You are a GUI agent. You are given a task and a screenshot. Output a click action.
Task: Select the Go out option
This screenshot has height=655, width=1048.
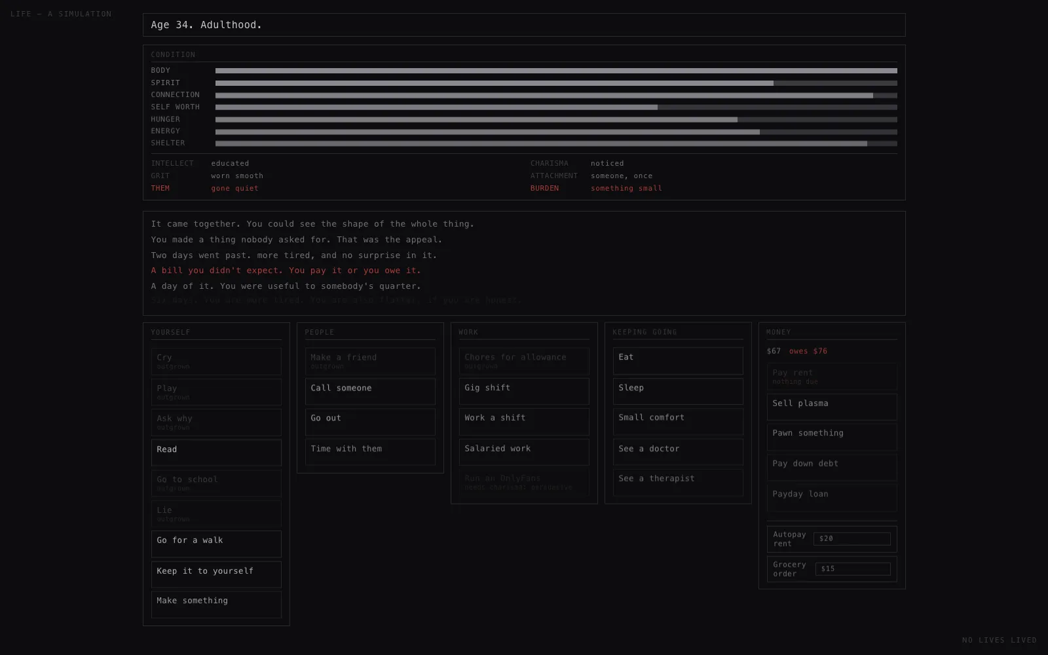[370, 422]
